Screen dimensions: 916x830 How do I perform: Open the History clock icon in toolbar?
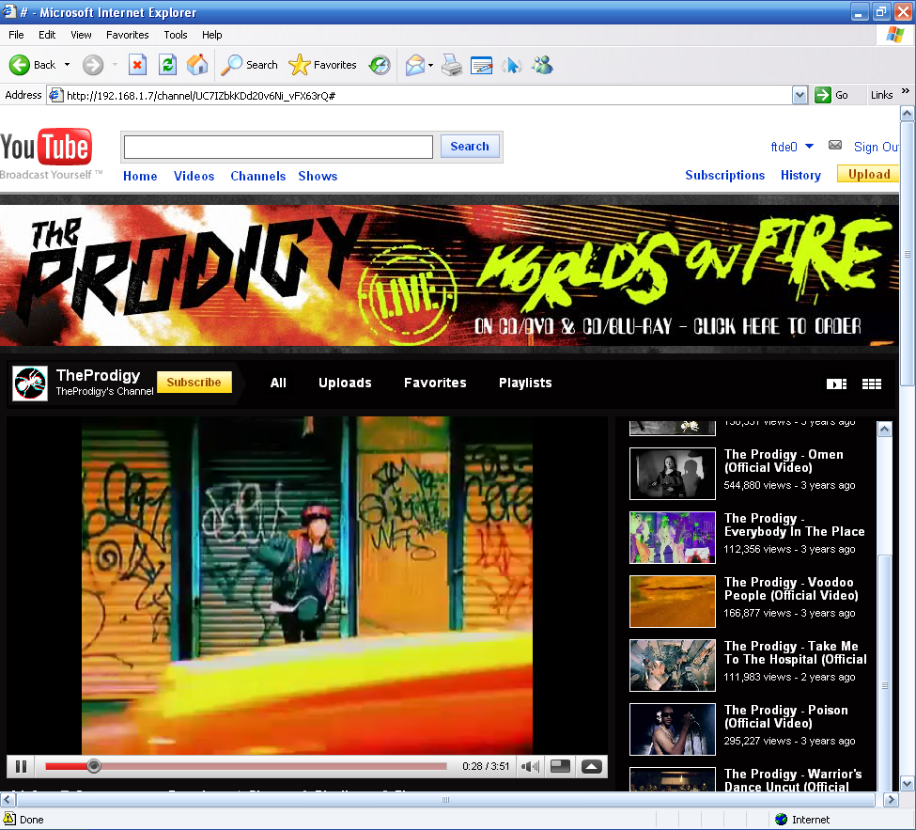[380, 65]
